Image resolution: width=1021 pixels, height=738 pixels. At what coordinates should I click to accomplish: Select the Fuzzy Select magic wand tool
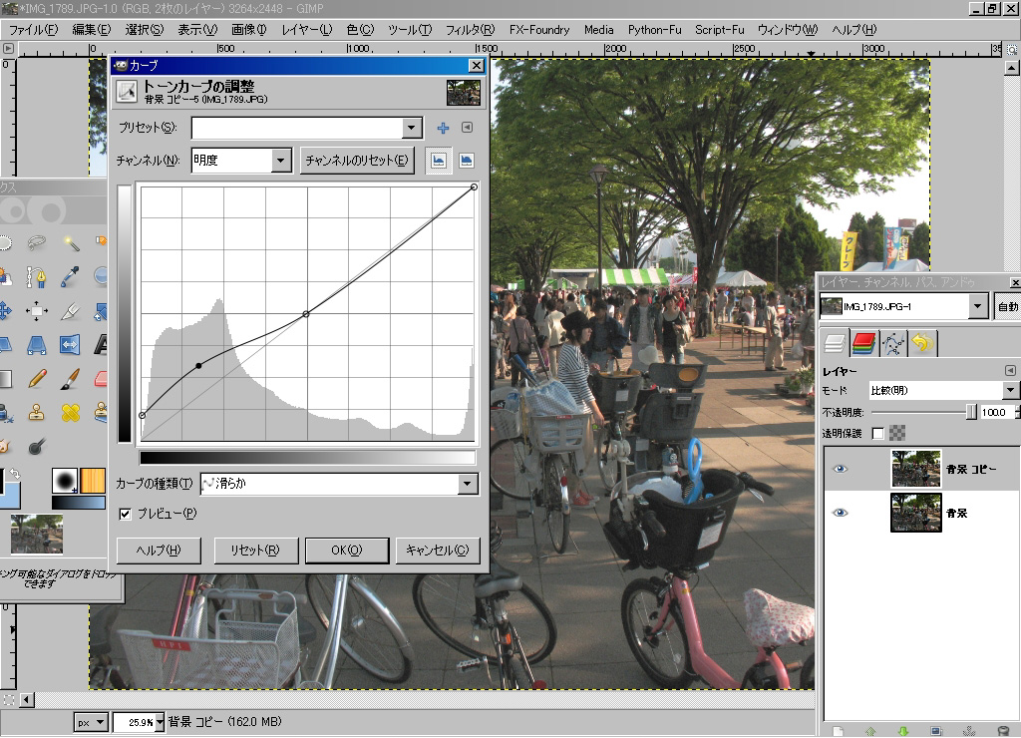pos(71,243)
